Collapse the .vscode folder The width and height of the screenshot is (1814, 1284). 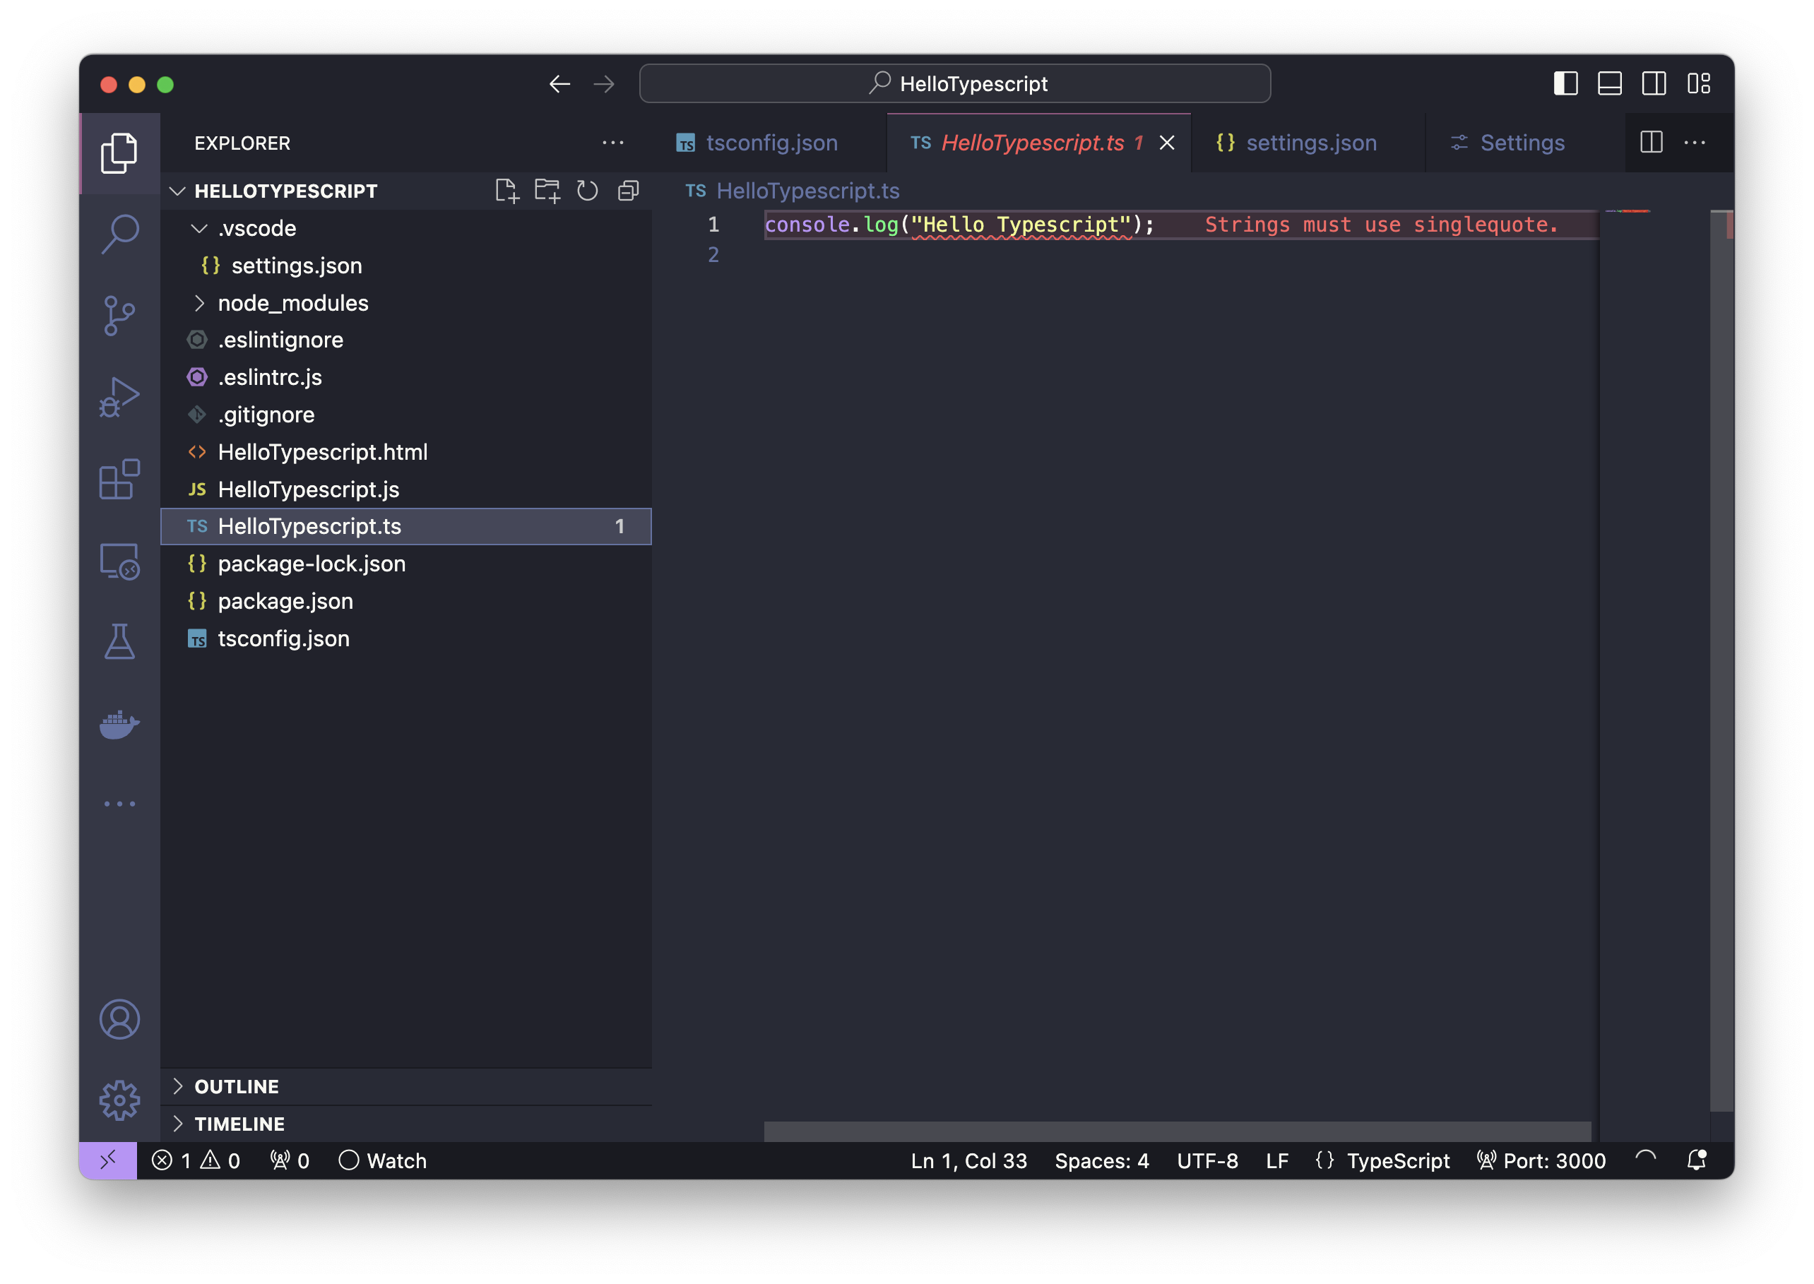coord(200,229)
